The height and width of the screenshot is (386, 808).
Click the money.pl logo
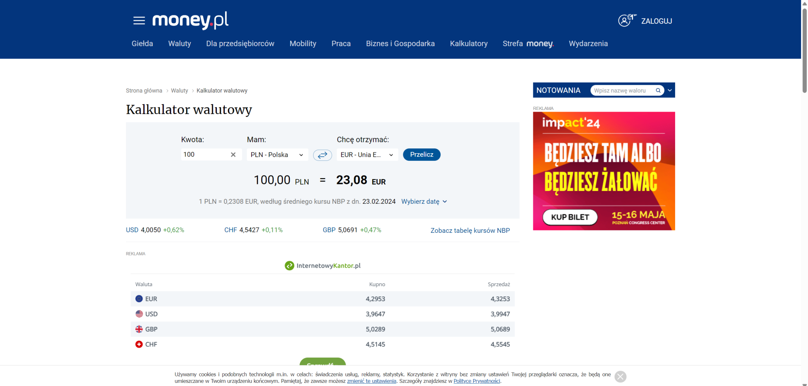click(x=190, y=20)
